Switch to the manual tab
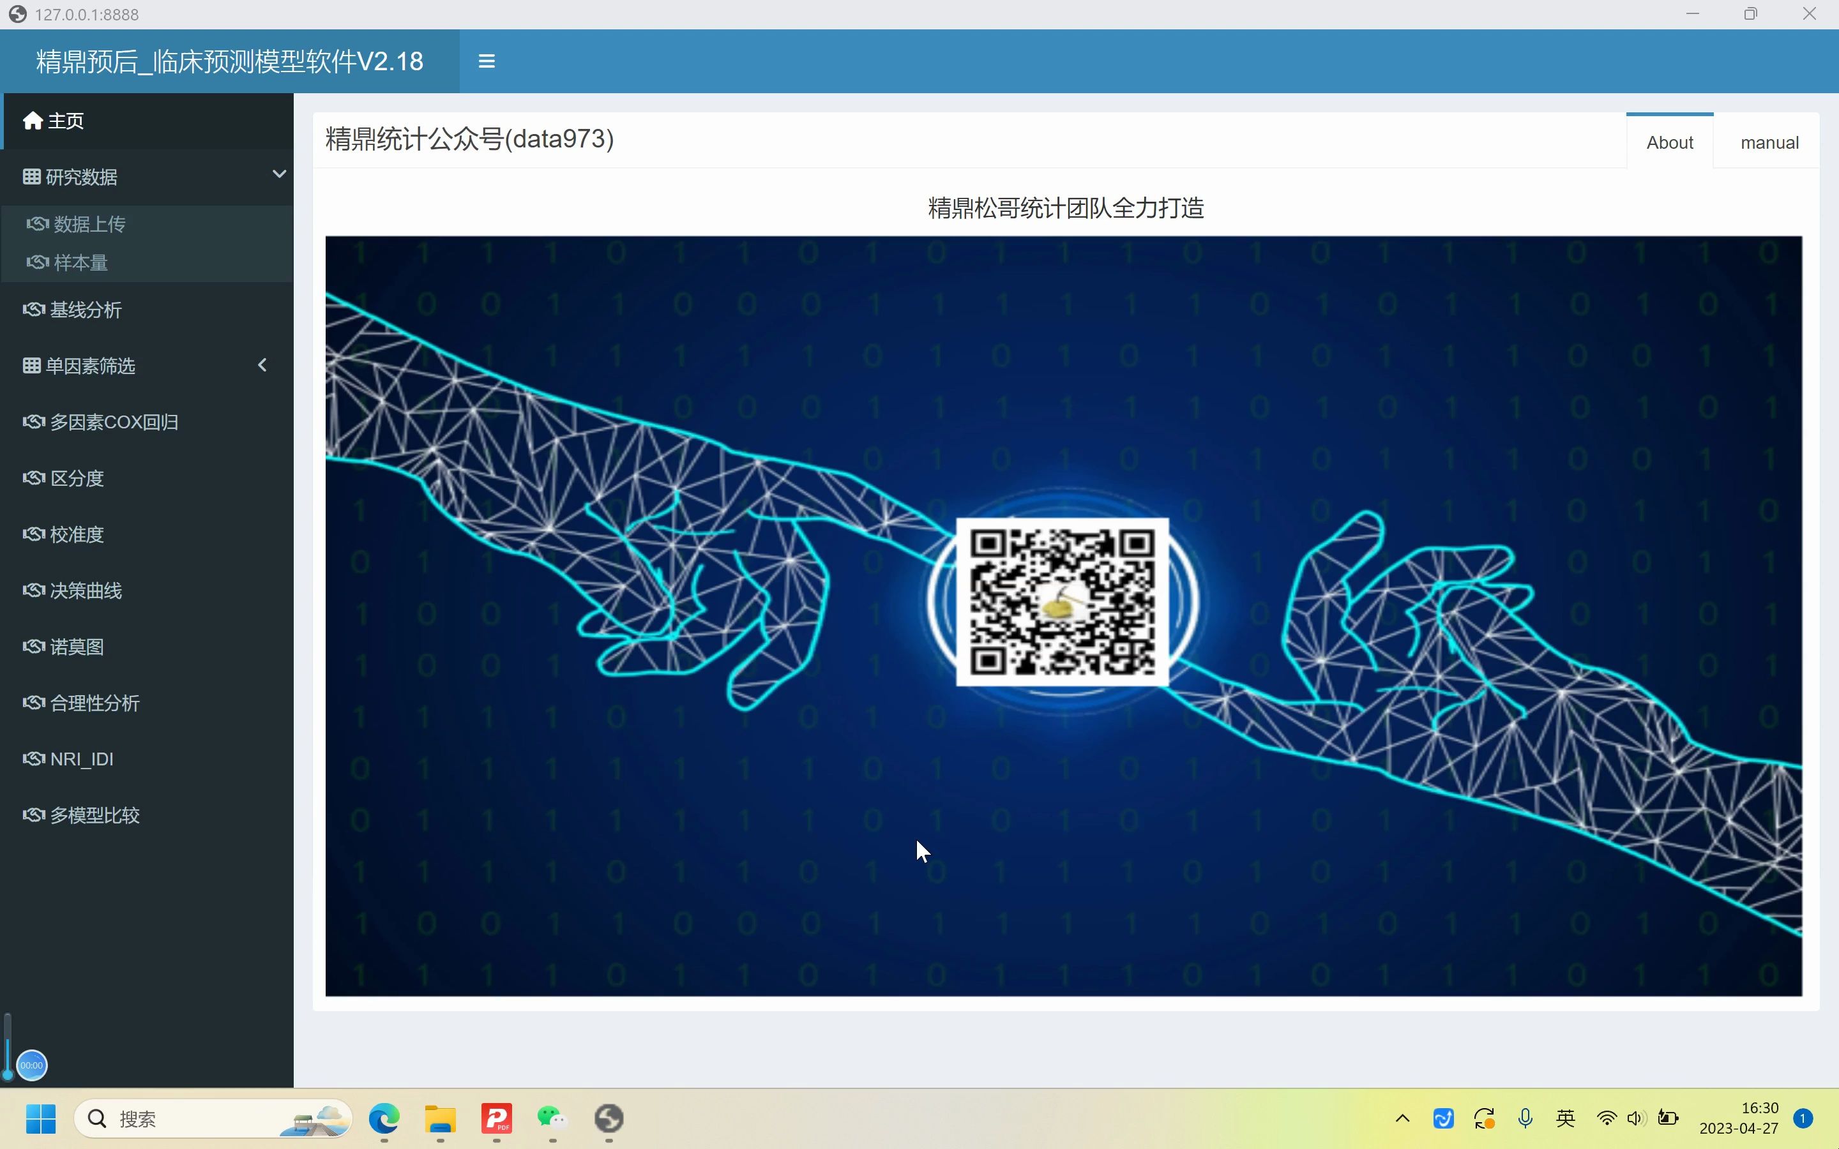Screen dimensions: 1839x1149 pos(1768,141)
